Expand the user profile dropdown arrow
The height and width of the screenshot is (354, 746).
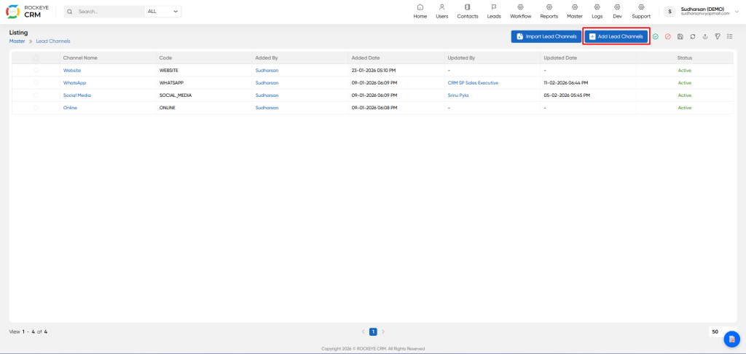[737, 12]
